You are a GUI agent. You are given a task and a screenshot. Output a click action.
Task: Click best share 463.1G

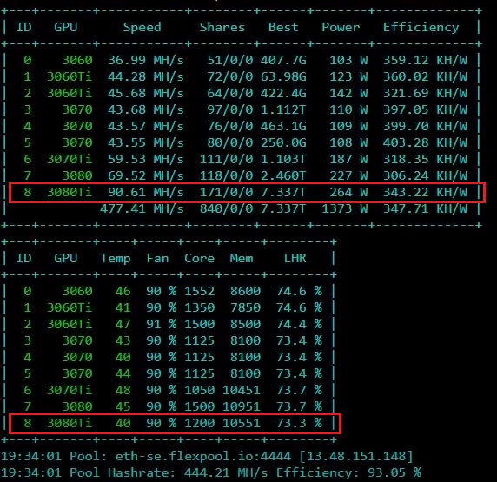[x=283, y=126]
